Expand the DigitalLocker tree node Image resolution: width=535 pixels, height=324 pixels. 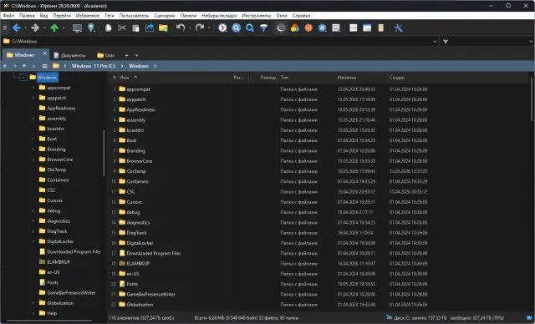[33, 241]
